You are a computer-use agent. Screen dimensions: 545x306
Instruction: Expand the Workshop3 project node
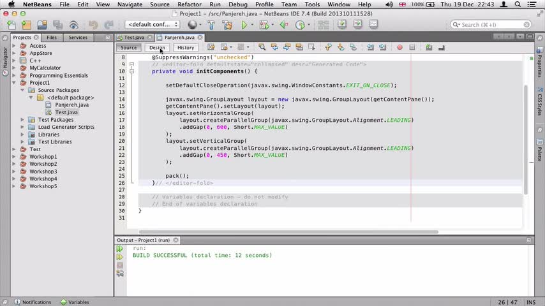pyautogui.click(x=14, y=171)
